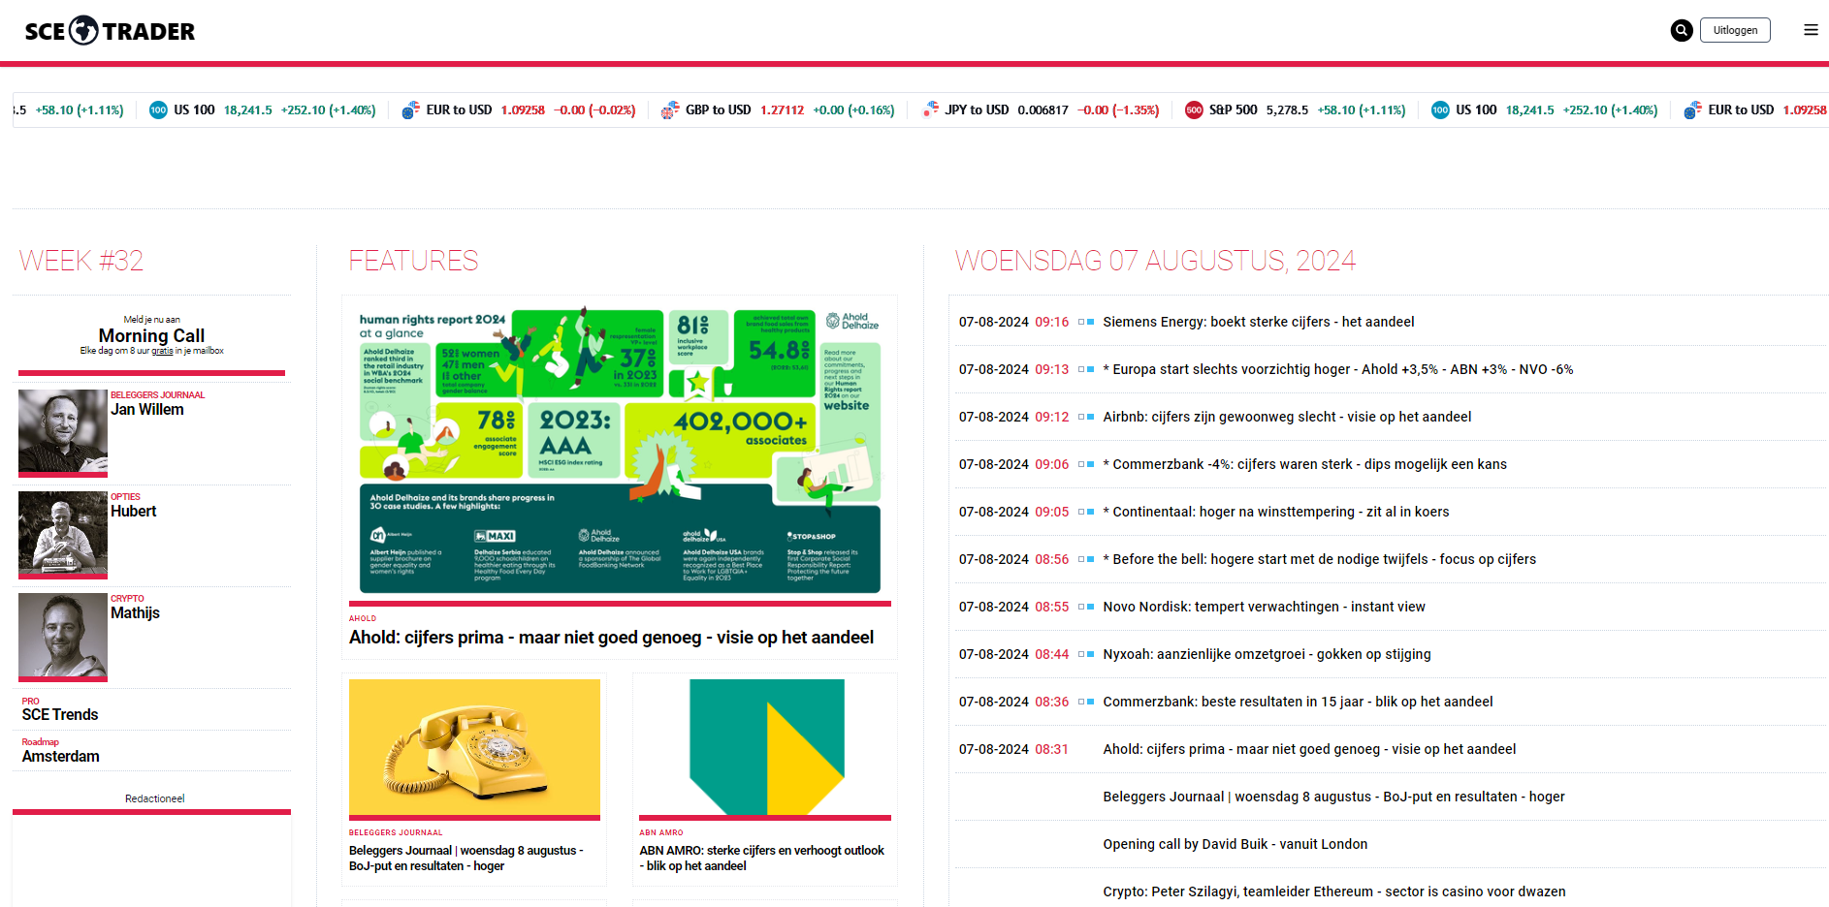Click the GBP to USD flag icon
The width and height of the screenshot is (1829, 907).
click(670, 110)
